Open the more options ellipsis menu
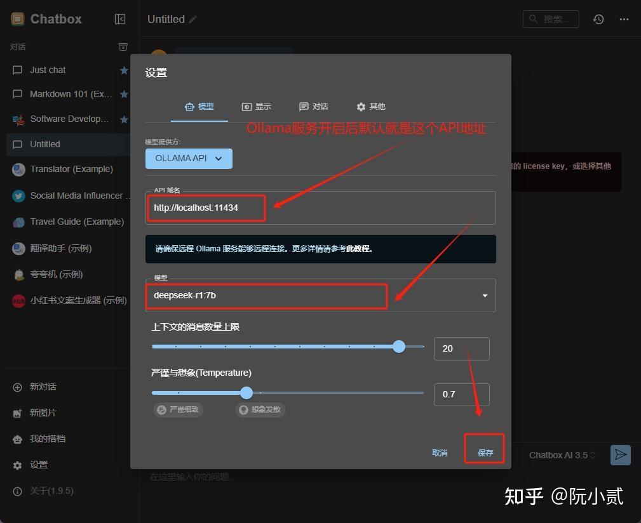 click(623, 19)
